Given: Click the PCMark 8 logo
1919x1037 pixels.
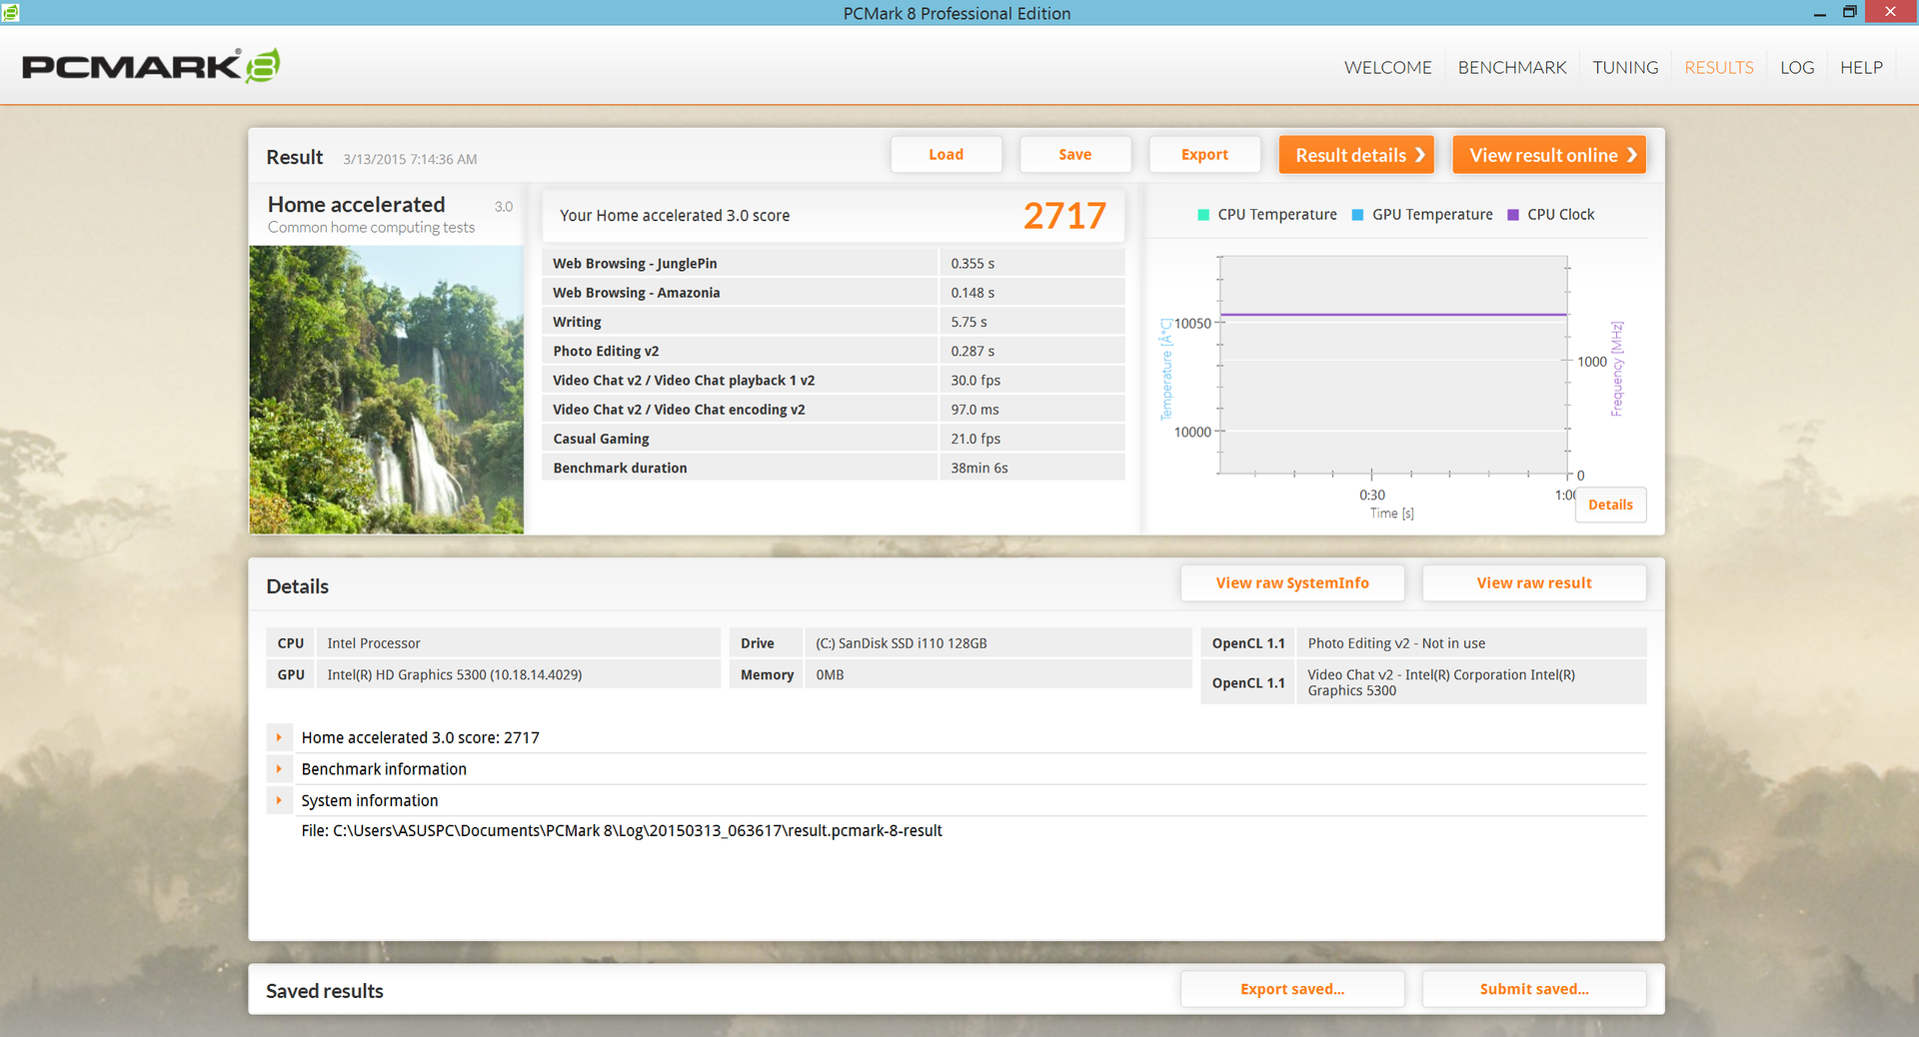Looking at the screenshot, I should click(150, 66).
